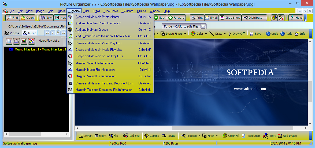Click the Undo button
Image resolution: width=315 pixels, height=148 pixels.
(x=272, y=34)
